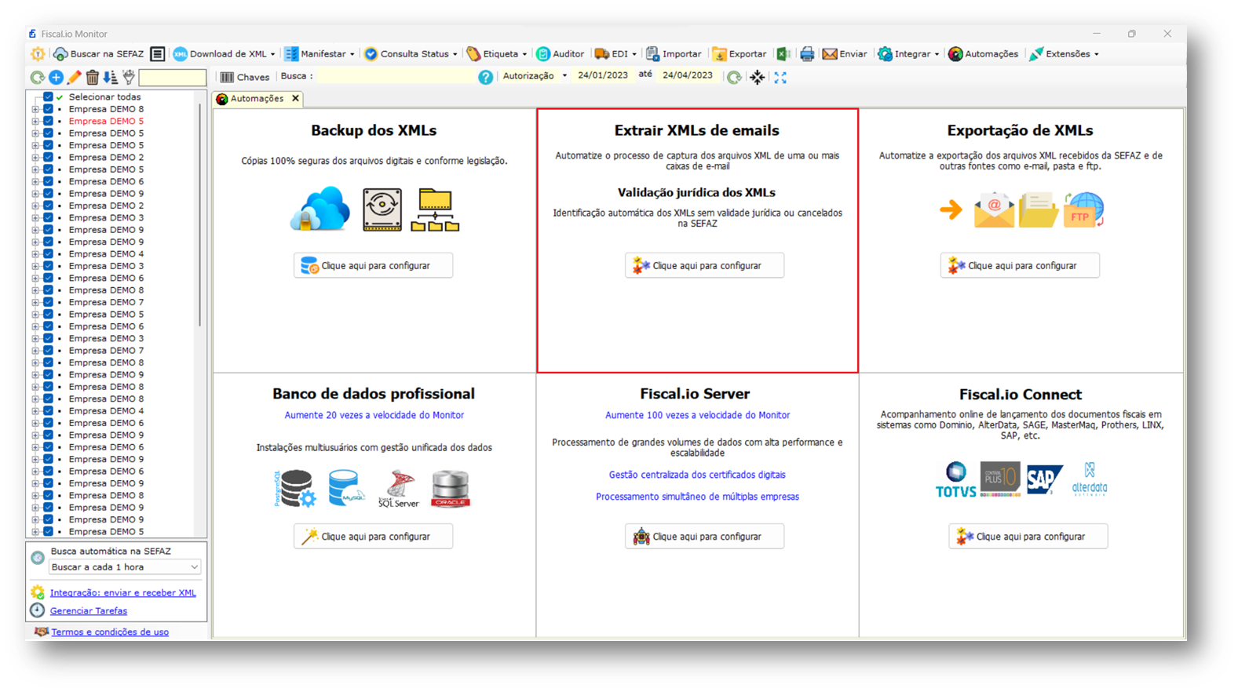Click the SAP logo in Fiscal.io Connect
The width and height of the screenshot is (1238, 692).
pyautogui.click(x=1045, y=479)
